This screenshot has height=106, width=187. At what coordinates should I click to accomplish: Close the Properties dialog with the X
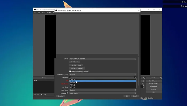(139, 10)
